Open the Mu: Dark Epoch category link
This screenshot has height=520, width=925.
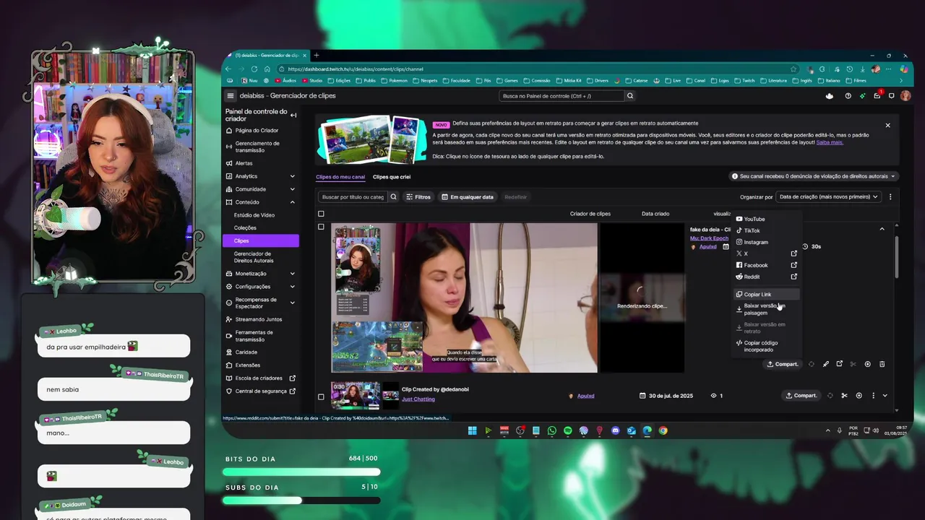(x=709, y=238)
